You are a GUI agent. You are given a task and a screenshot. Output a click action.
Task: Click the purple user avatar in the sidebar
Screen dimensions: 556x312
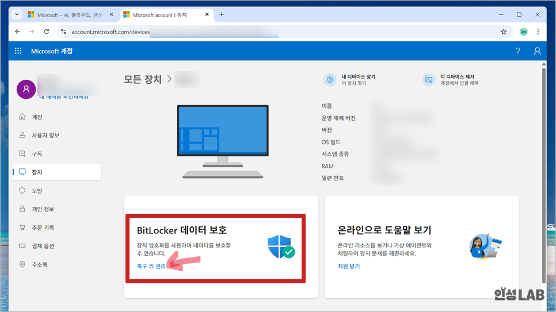click(x=26, y=89)
